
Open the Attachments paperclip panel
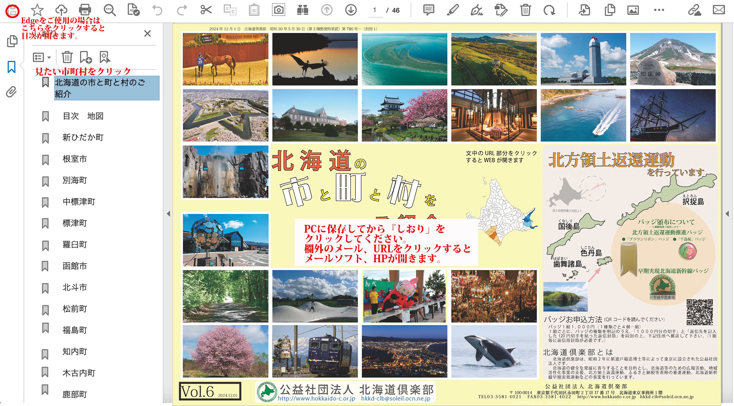tap(12, 92)
